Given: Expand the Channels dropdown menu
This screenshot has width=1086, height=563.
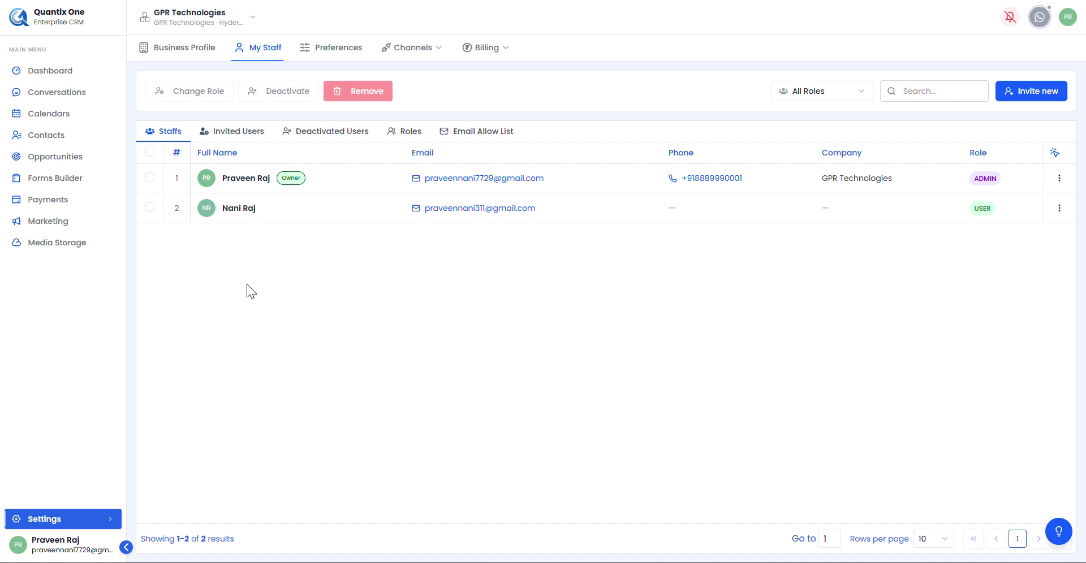Looking at the screenshot, I should tap(412, 47).
